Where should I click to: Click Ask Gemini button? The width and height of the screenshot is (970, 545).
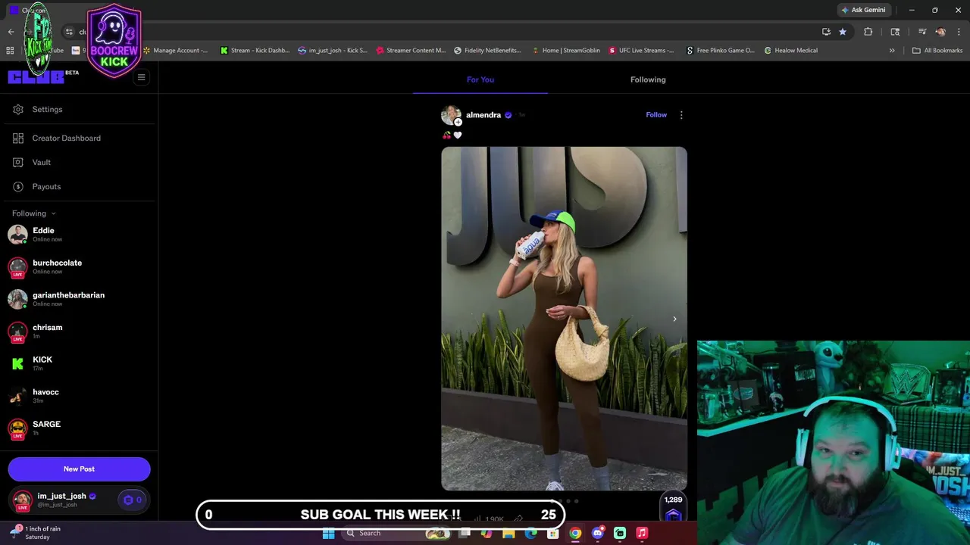[863, 10]
